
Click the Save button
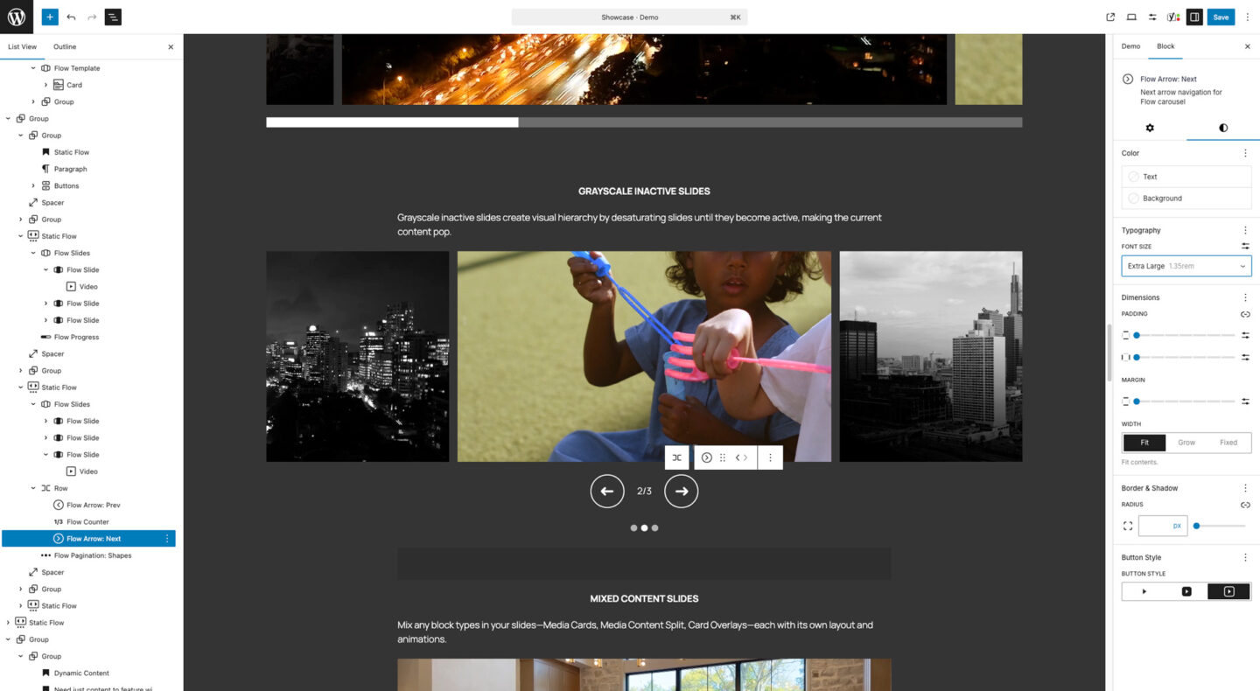tap(1220, 17)
